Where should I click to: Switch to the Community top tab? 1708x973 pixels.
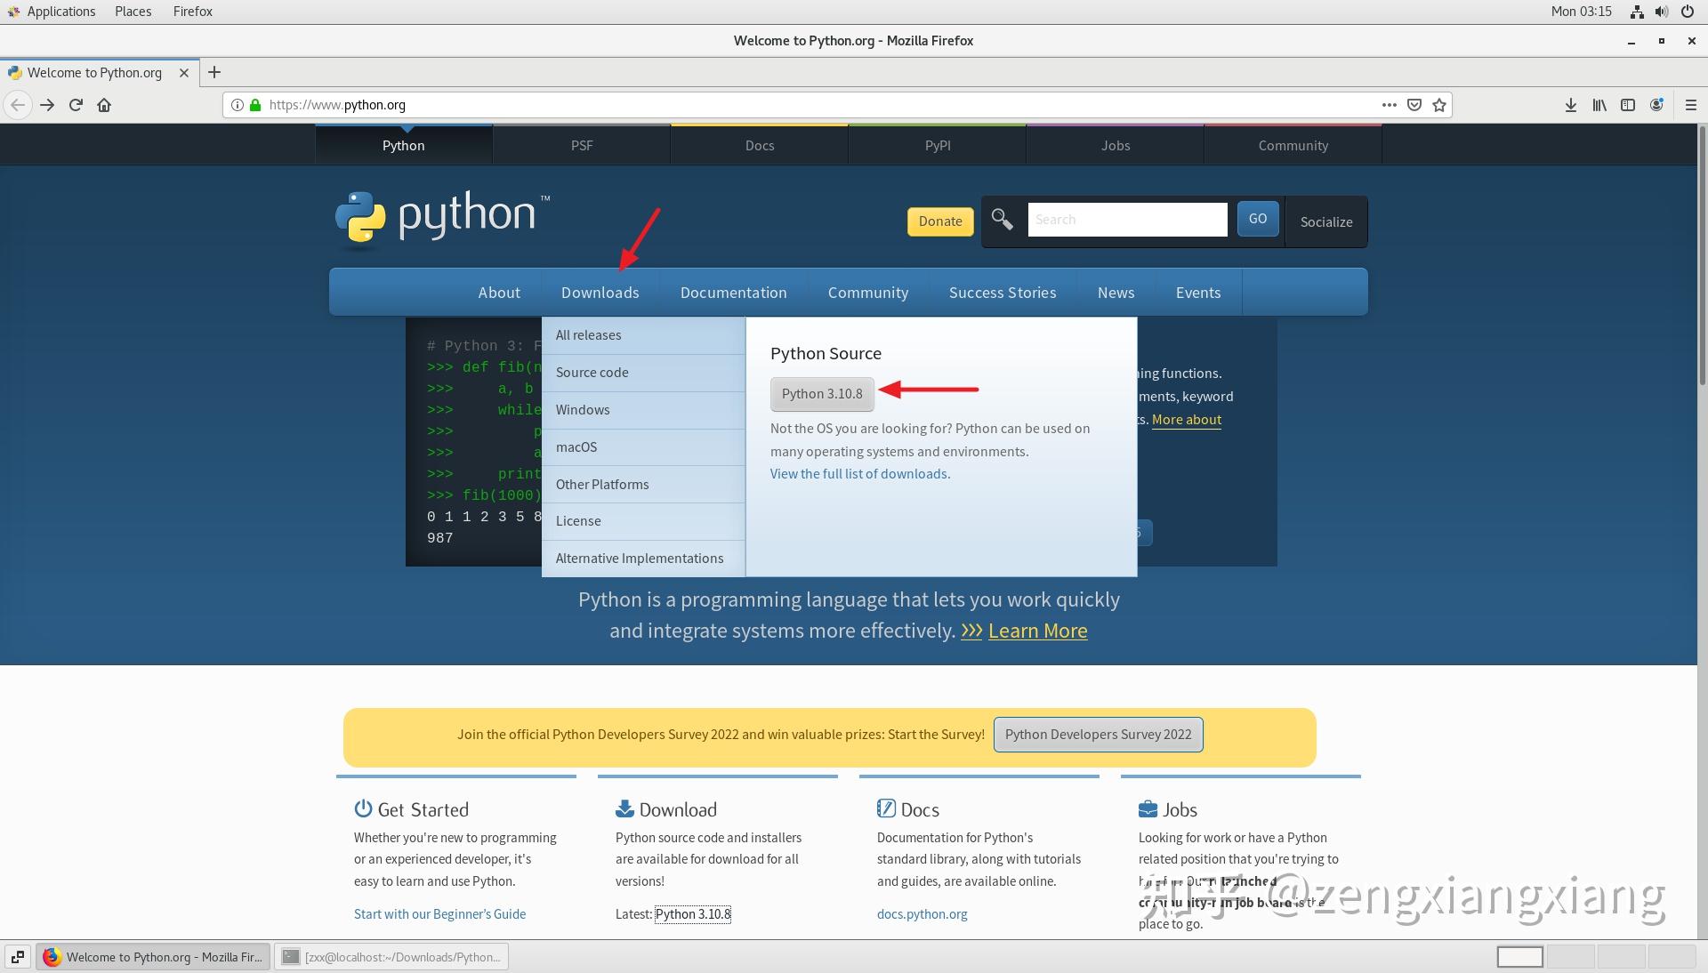(1293, 145)
